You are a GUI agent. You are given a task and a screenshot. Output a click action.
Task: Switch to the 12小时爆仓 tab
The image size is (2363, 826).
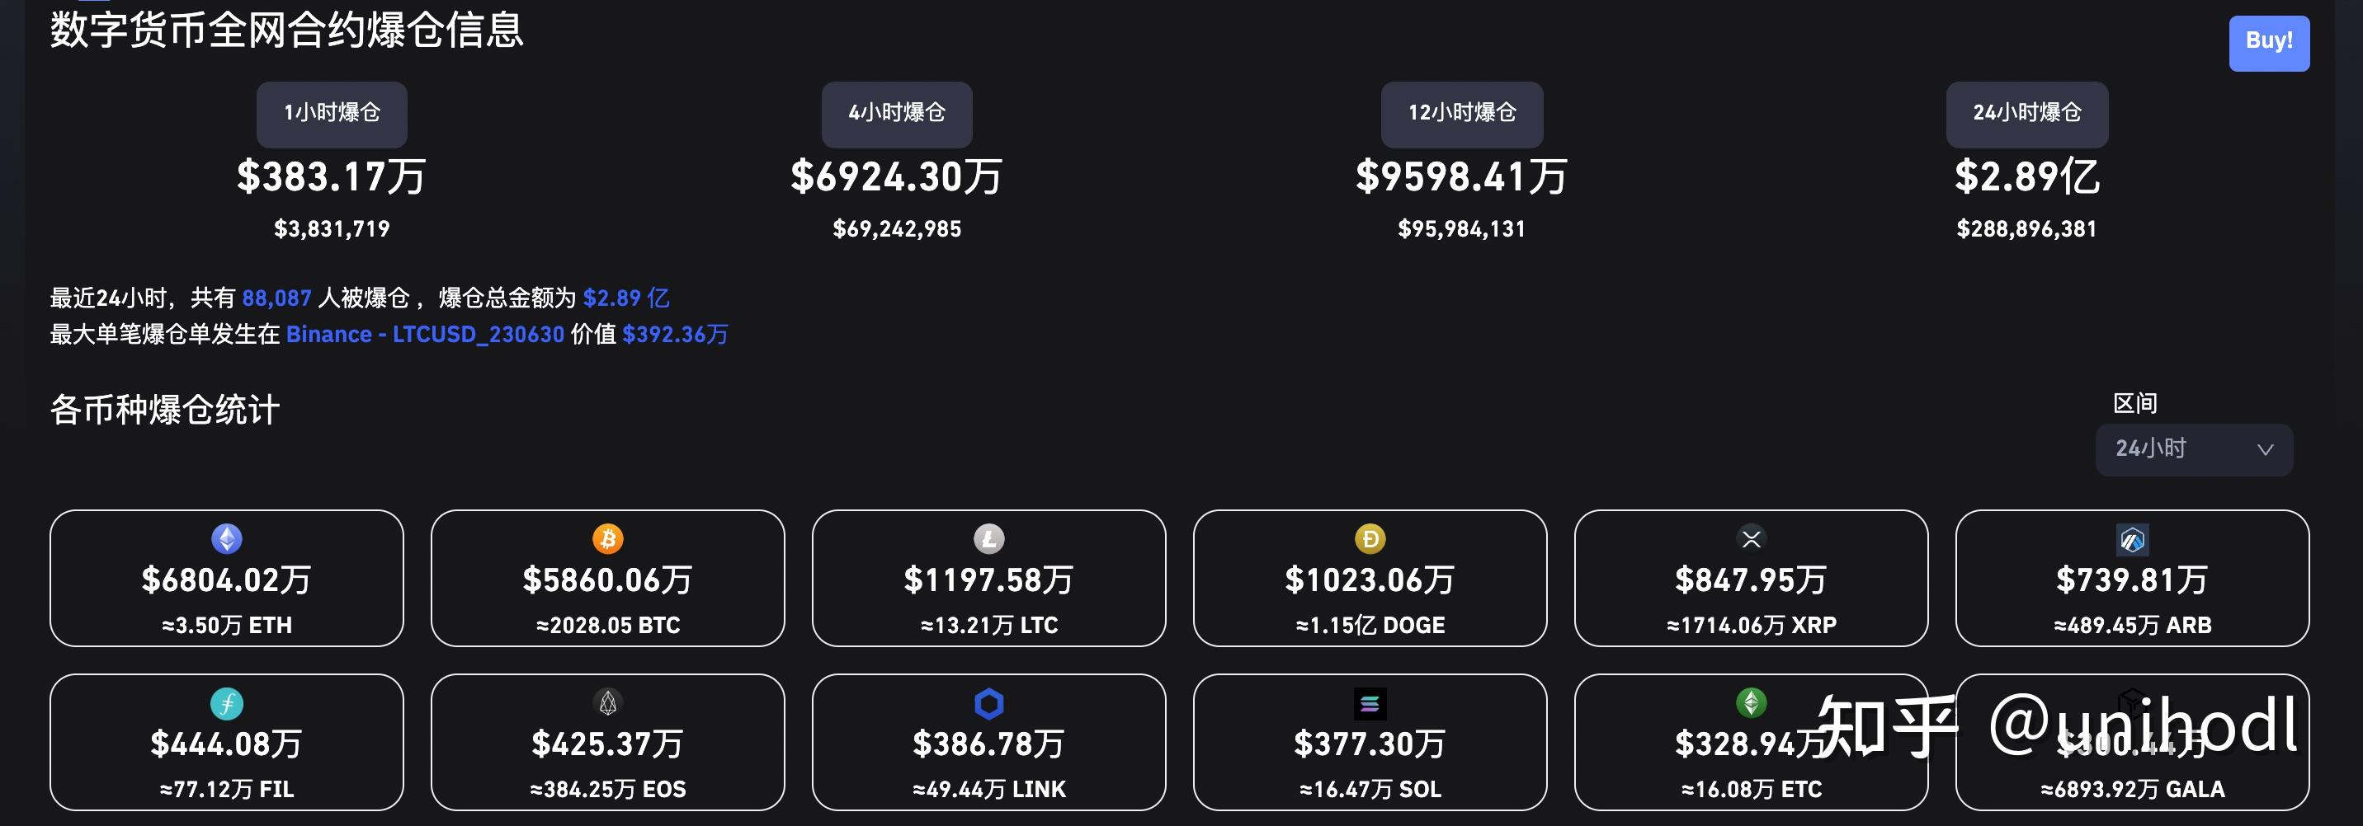point(1461,114)
